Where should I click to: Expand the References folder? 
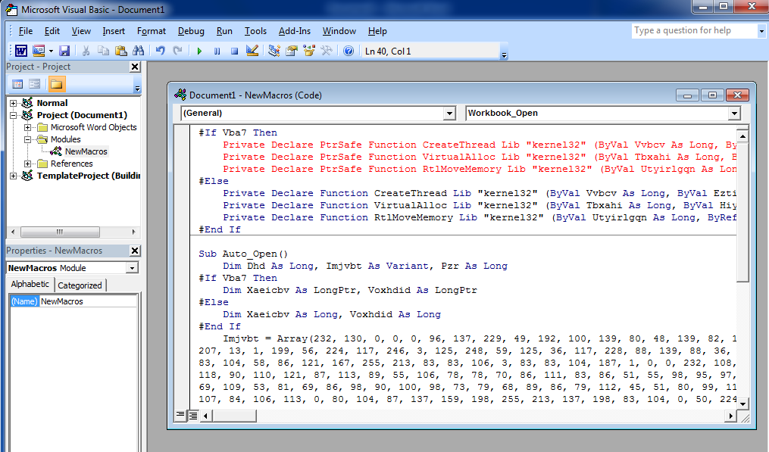click(x=27, y=164)
